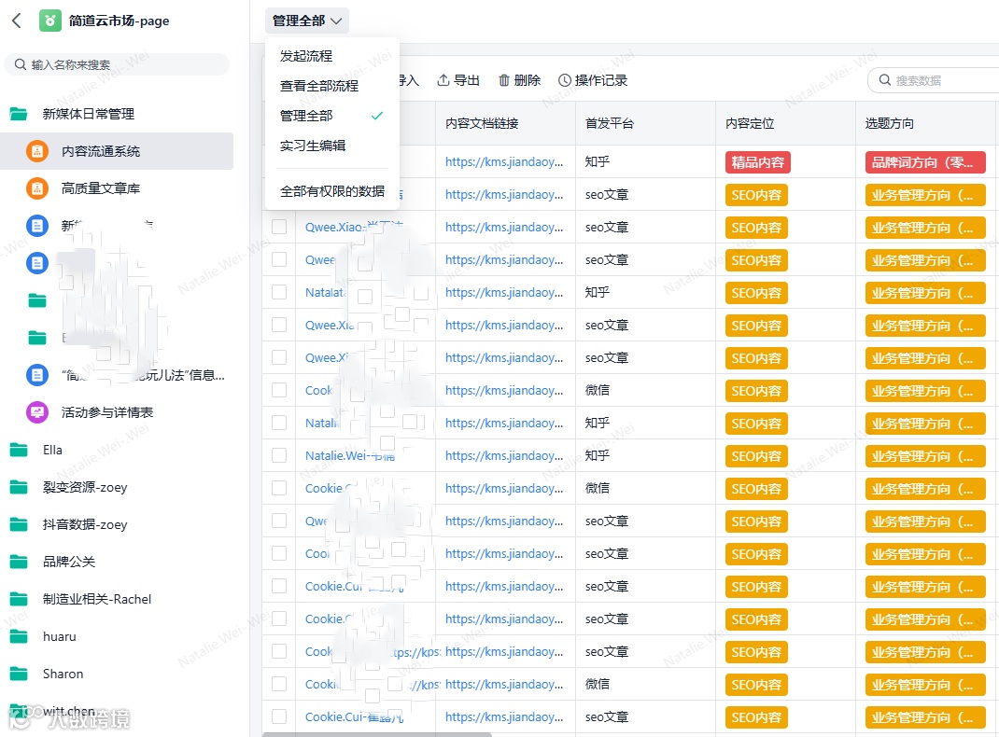The height and width of the screenshot is (737, 999).
Task: Click the red 品牌词方向 tag
Action: coord(925,162)
